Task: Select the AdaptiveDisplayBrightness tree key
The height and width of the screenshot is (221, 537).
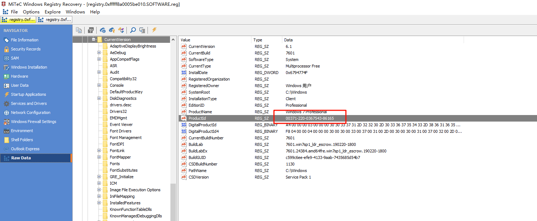Action: 133,46
